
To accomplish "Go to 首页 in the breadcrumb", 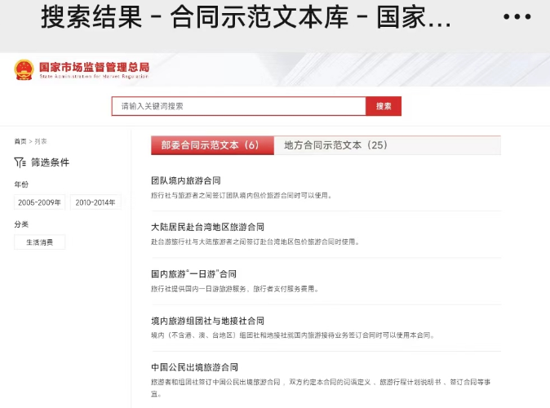I will [x=20, y=141].
